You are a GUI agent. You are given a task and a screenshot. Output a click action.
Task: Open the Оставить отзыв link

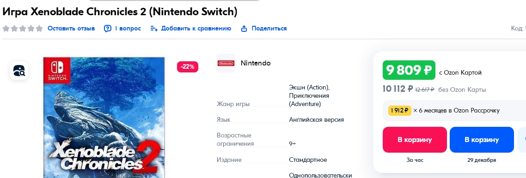71,29
